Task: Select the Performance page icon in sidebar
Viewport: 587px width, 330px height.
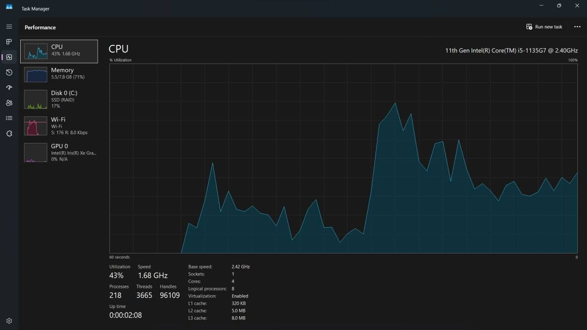Action: point(9,57)
